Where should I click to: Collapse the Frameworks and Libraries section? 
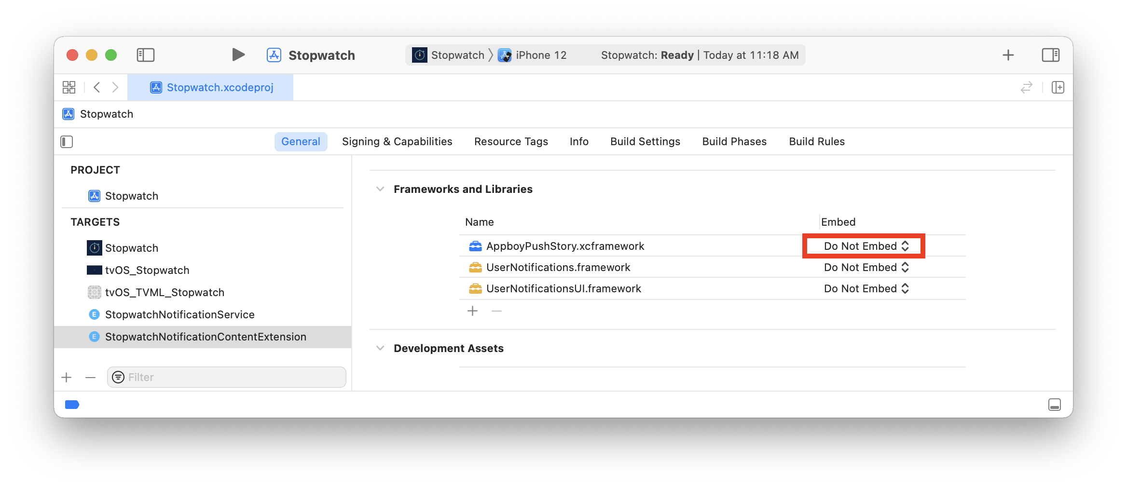[x=380, y=189]
